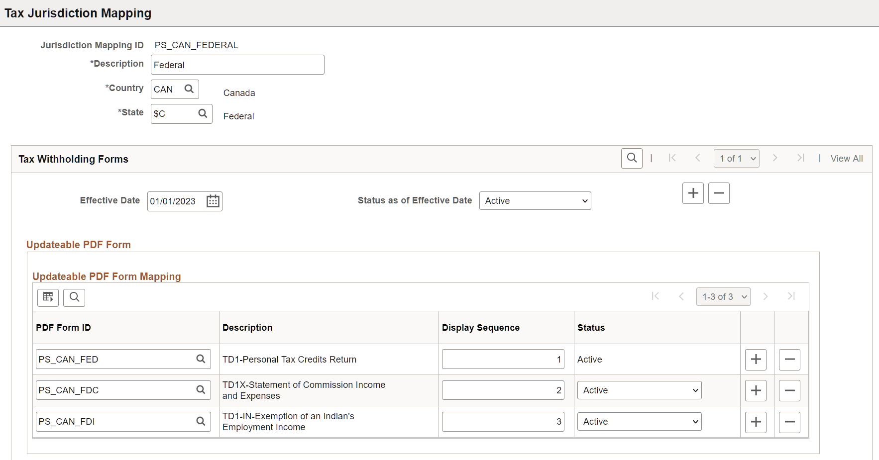Open the Country lookup search icon
This screenshot has width=879, height=460.
(190, 89)
